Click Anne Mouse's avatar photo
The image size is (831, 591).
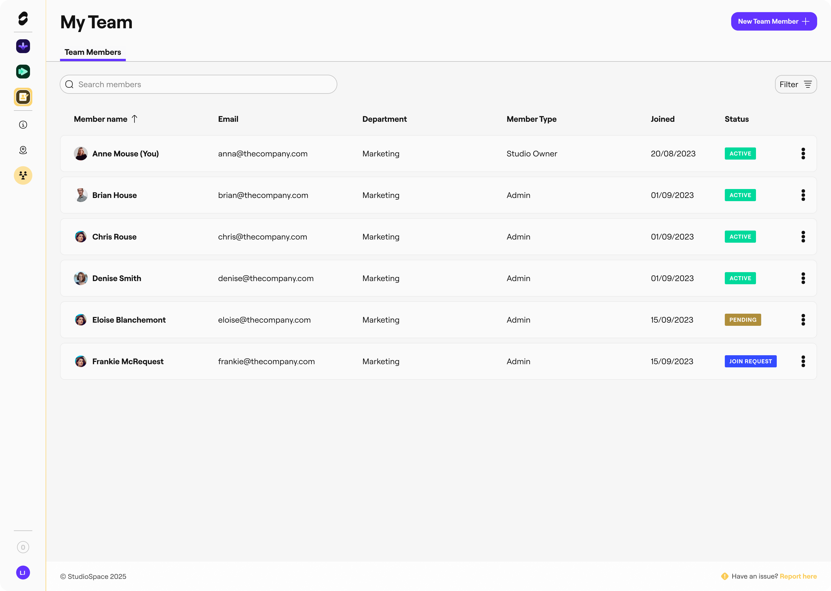[81, 154]
